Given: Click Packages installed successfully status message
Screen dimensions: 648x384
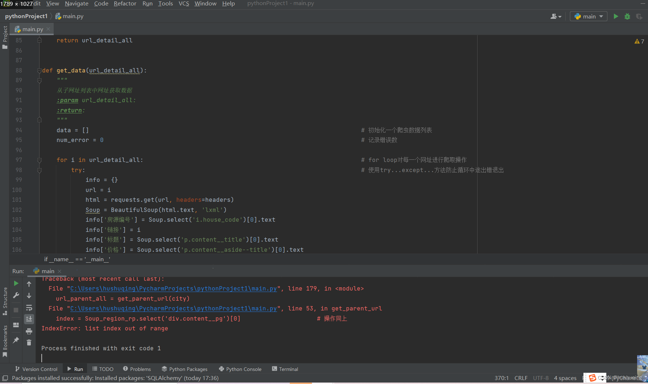Looking at the screenshot, I should tap(115, 378).
